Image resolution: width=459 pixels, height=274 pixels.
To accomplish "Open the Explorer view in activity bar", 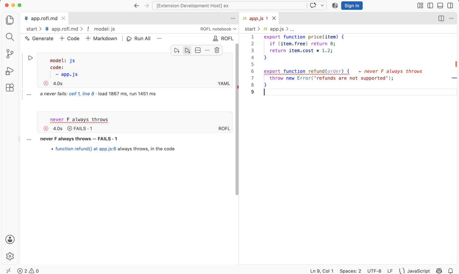I will click(x=10, y=20).
